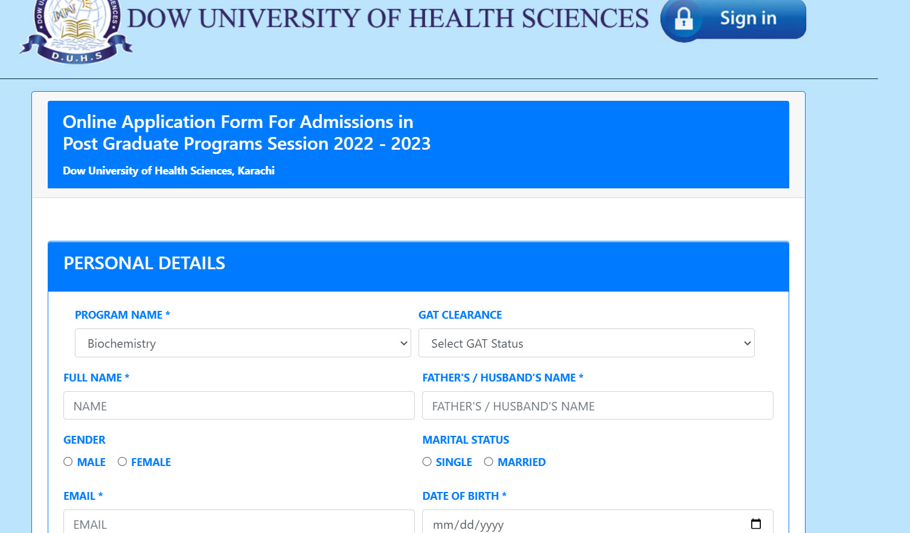This screenshot has width=910, height=533.
Task: Click the Dow University of Health Sciences Karachi text
Action: tap(168, 171)
